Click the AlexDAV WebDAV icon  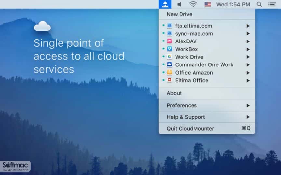169,41
